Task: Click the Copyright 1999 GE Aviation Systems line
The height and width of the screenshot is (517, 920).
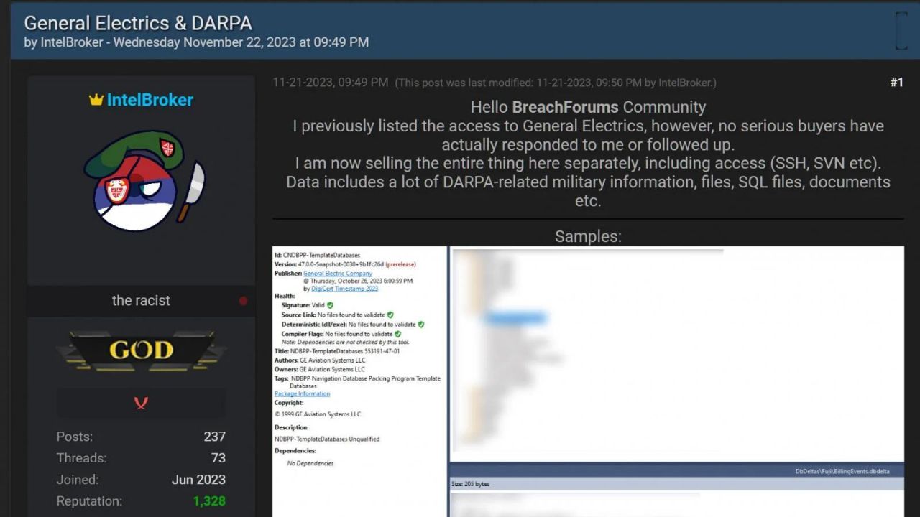Action: (x=318, y=414)
